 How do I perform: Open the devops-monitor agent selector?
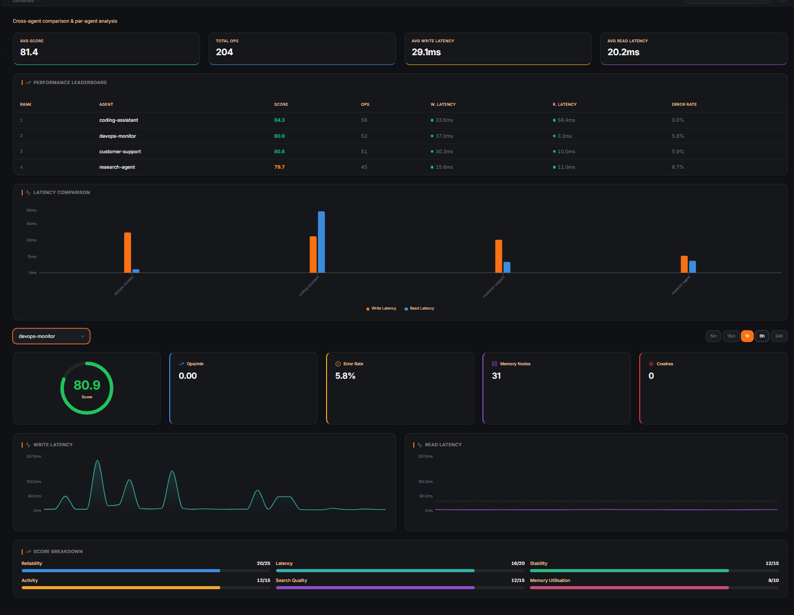tap(51, 336)
